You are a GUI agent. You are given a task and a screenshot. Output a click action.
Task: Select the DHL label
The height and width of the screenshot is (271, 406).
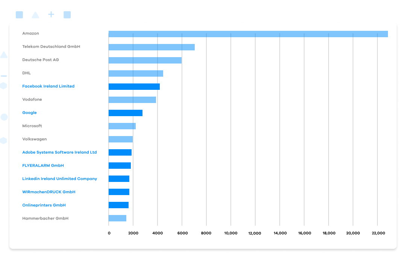(26, 73)
